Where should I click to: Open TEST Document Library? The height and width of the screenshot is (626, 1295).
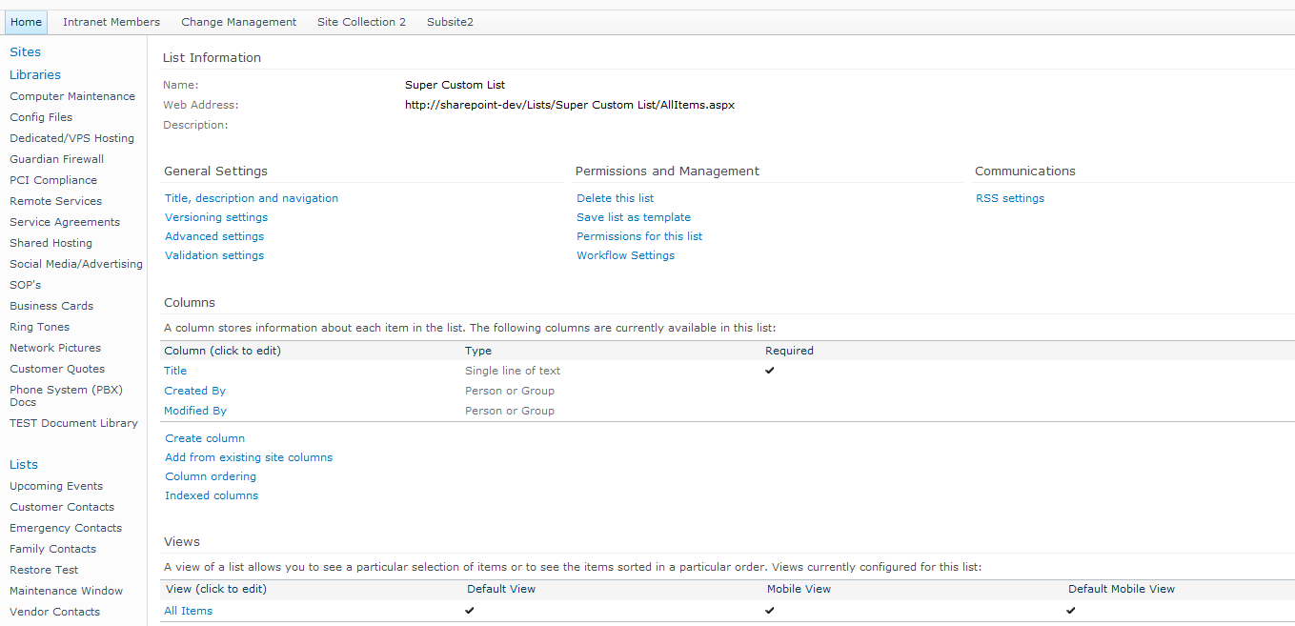point(73,423)
